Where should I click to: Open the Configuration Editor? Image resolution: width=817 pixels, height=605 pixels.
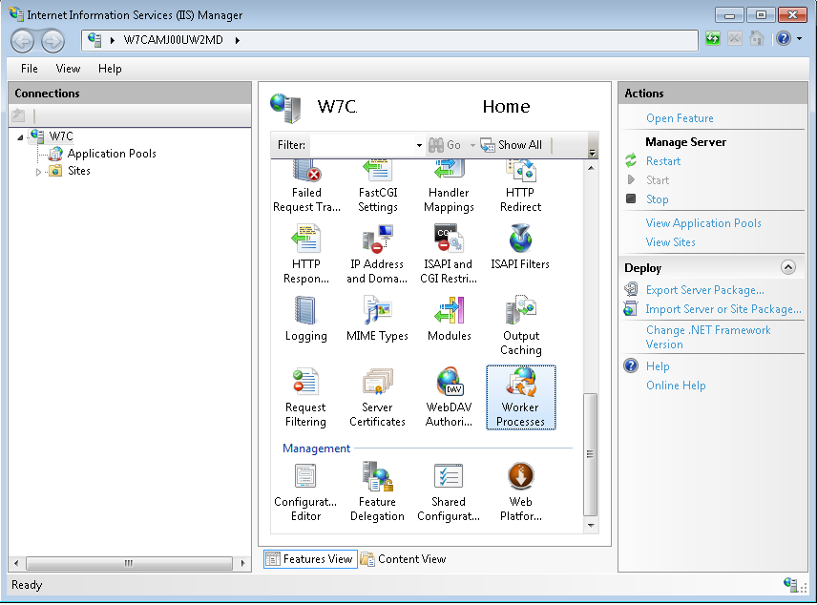(305, 492)
